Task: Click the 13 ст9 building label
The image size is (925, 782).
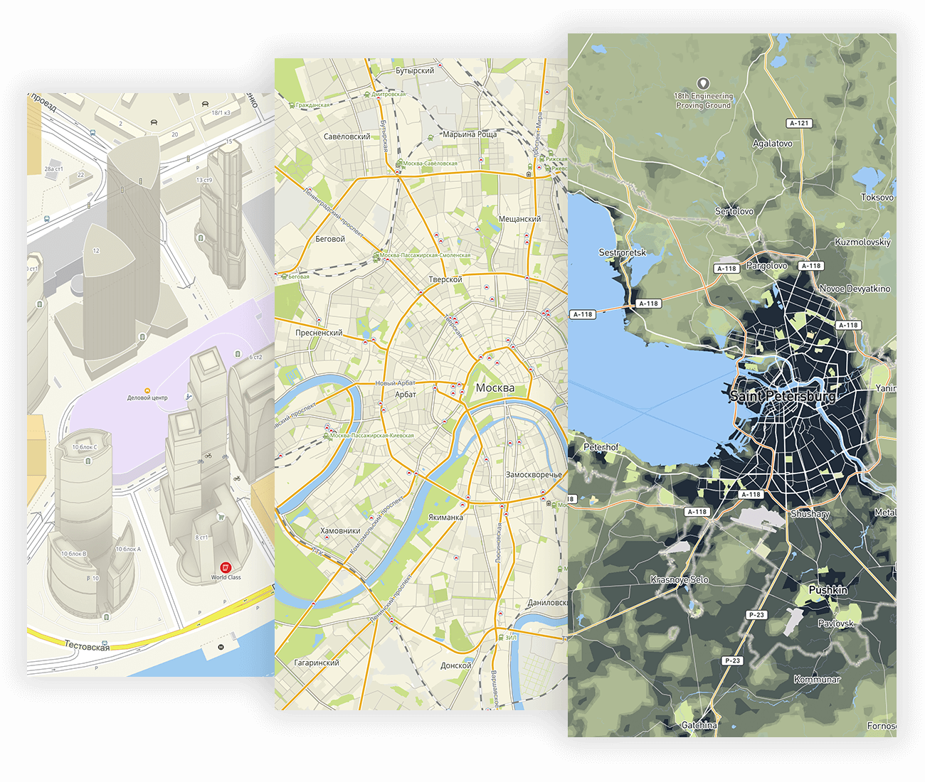Action: pos(204,181)
